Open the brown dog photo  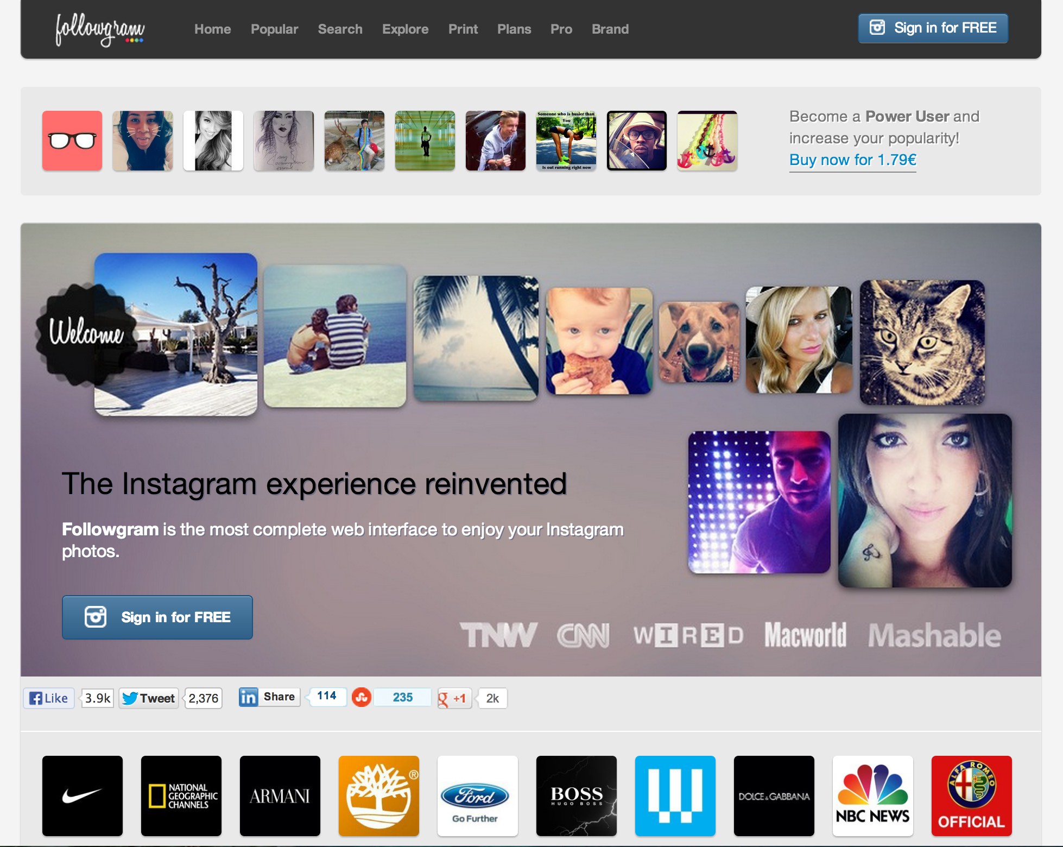point(699,342)
